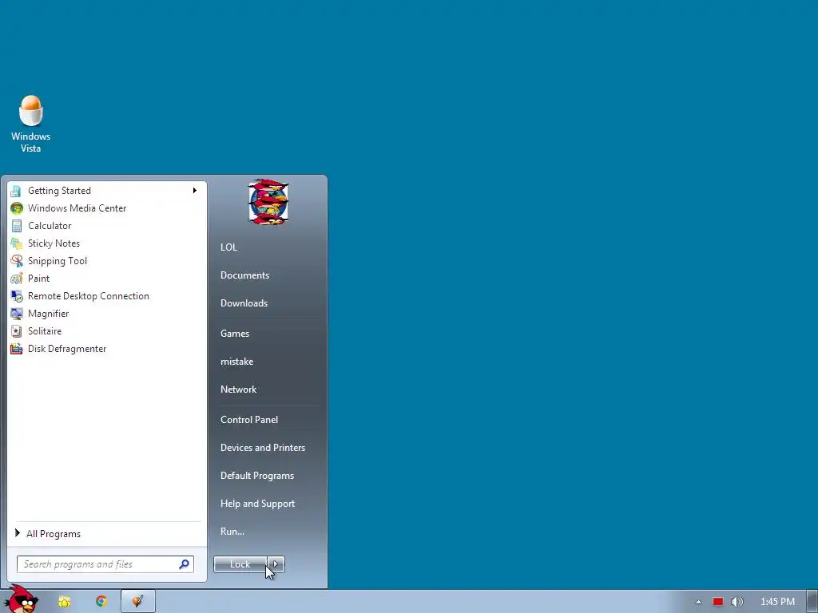Open the Getting Started icon in Start menu
The height and width of the screenshot is (613, 818).
pos(16,191)
